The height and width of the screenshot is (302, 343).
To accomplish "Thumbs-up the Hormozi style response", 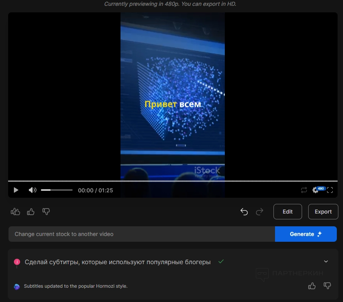I will point(312,286).
